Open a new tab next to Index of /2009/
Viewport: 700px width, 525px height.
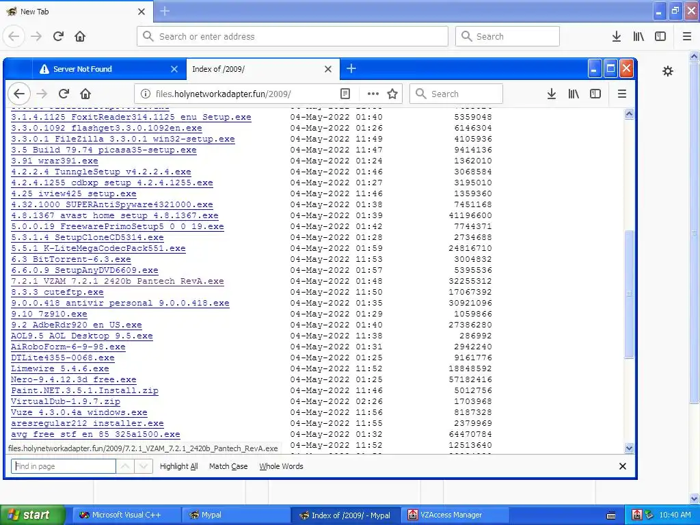pos(351,69)
